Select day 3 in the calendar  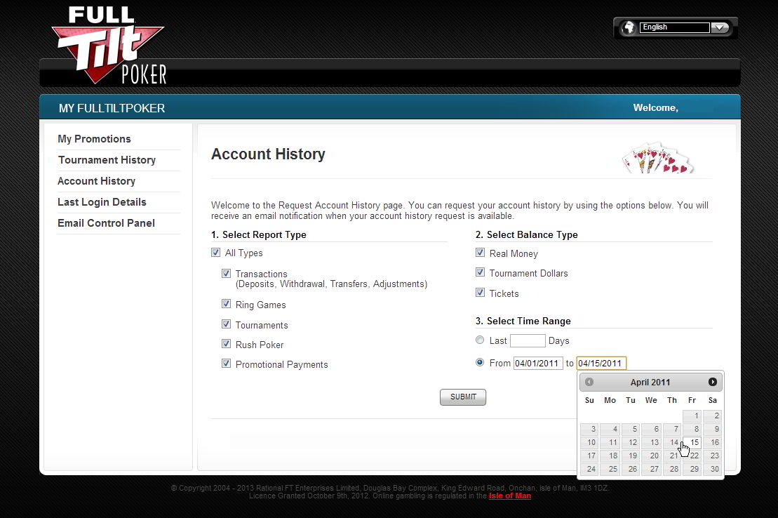pos(589,429)
